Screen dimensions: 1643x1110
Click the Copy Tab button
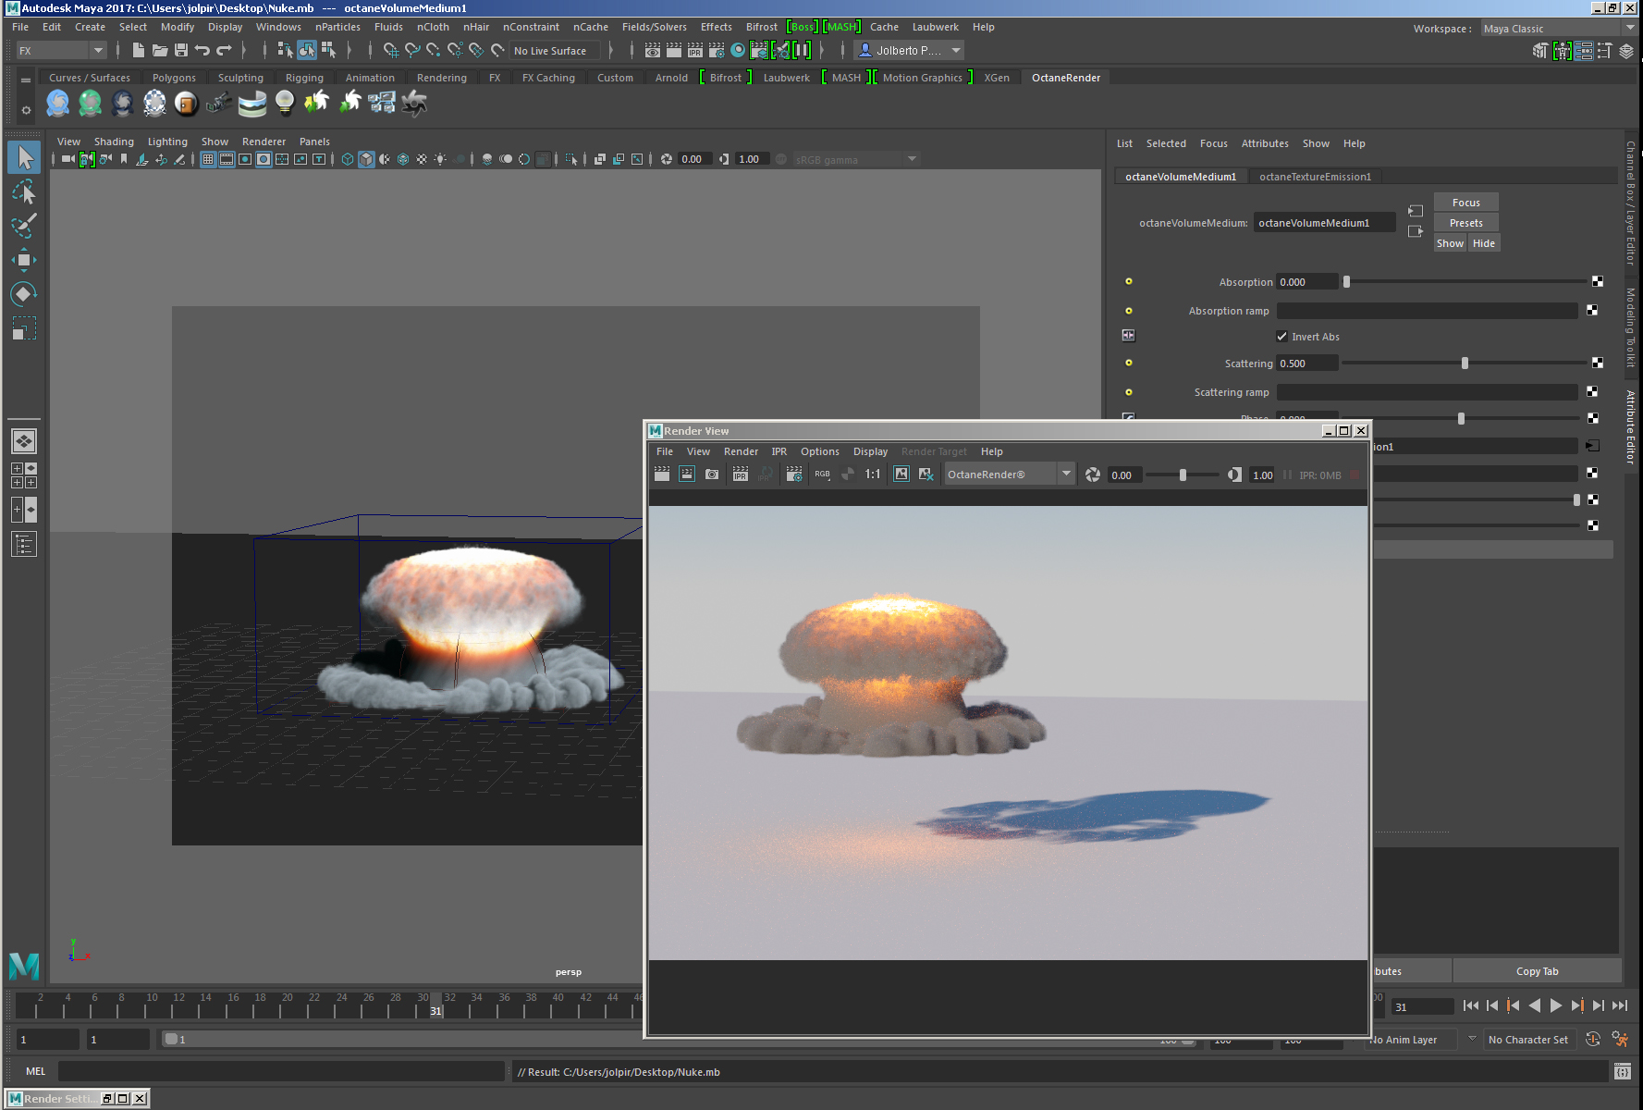click(1537, 971)
